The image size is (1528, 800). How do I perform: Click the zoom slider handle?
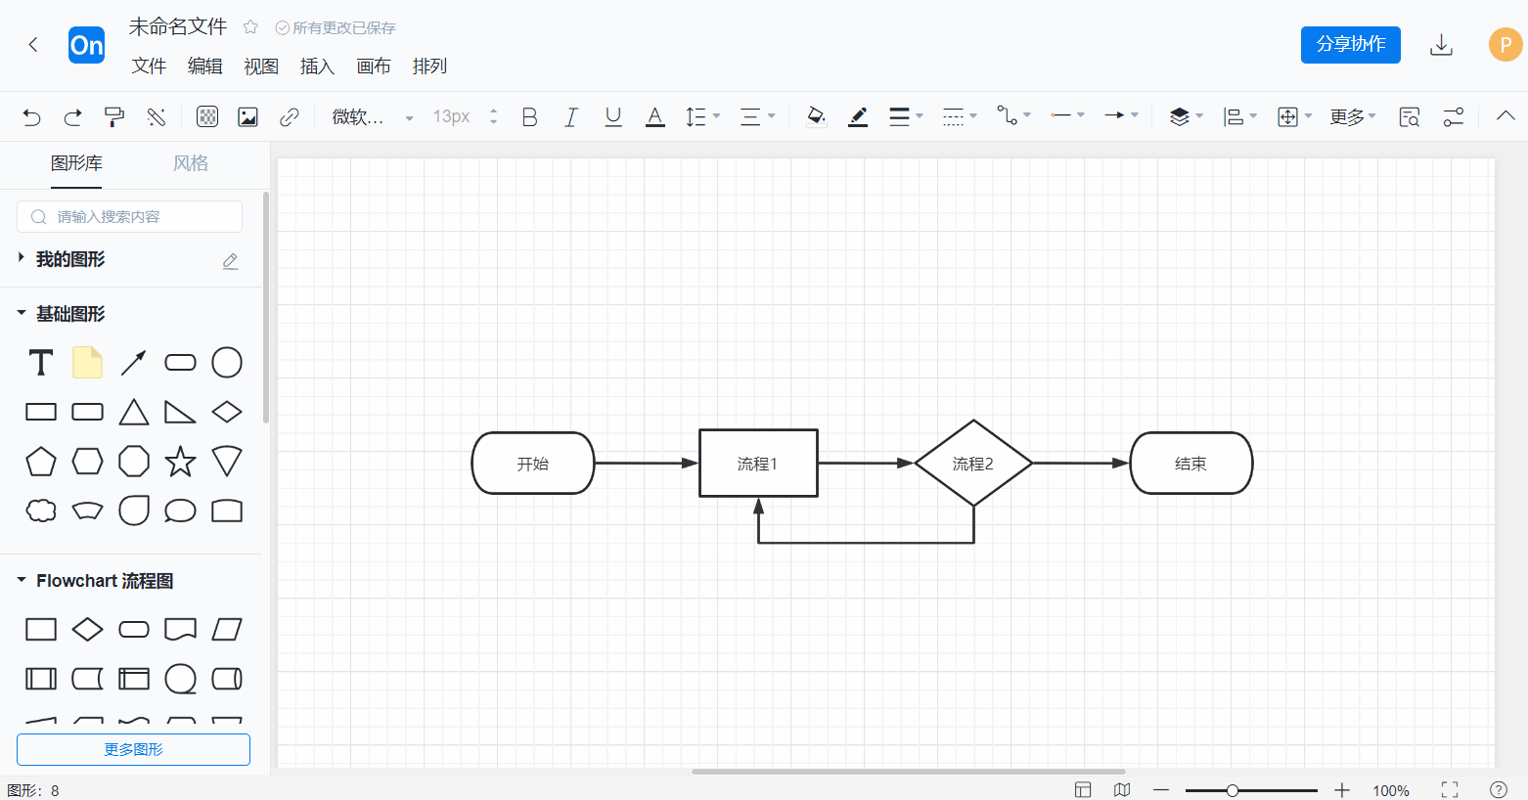coord(1233,790)
